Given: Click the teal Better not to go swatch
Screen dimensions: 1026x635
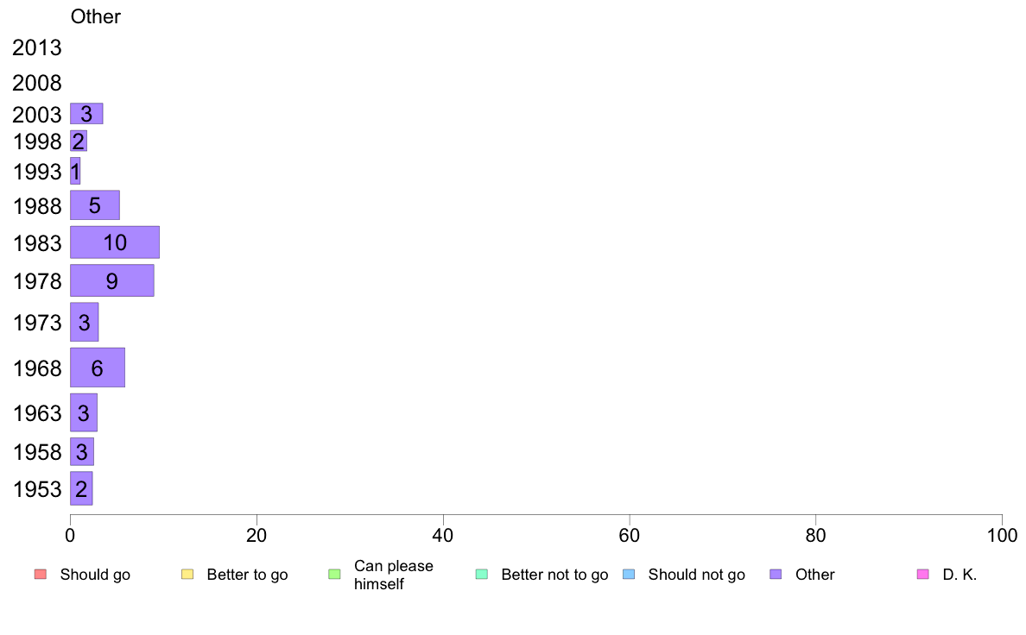Looking at the screenshot, I should click(482, 575).
